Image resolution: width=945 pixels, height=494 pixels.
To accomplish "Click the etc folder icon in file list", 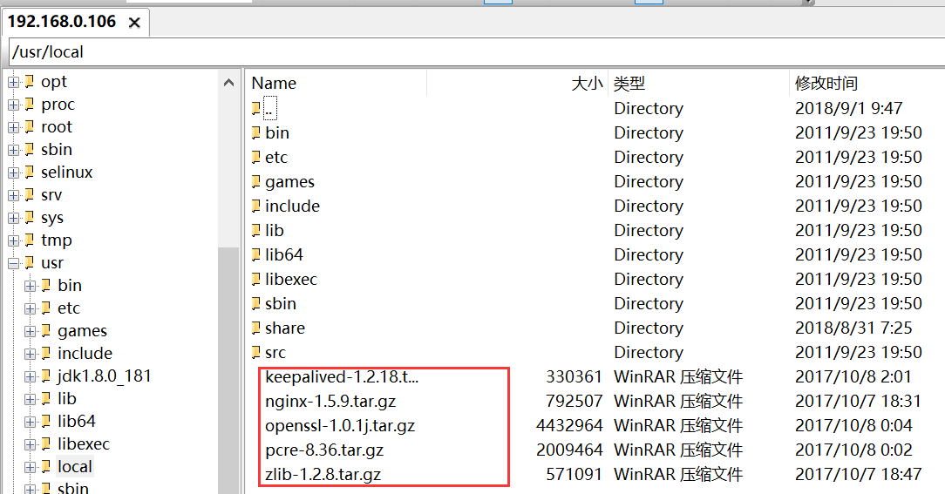I will click(256, 157).
